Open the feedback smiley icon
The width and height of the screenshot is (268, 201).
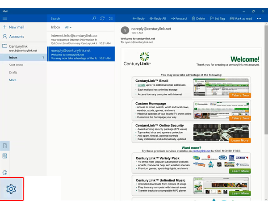[5, 172]
